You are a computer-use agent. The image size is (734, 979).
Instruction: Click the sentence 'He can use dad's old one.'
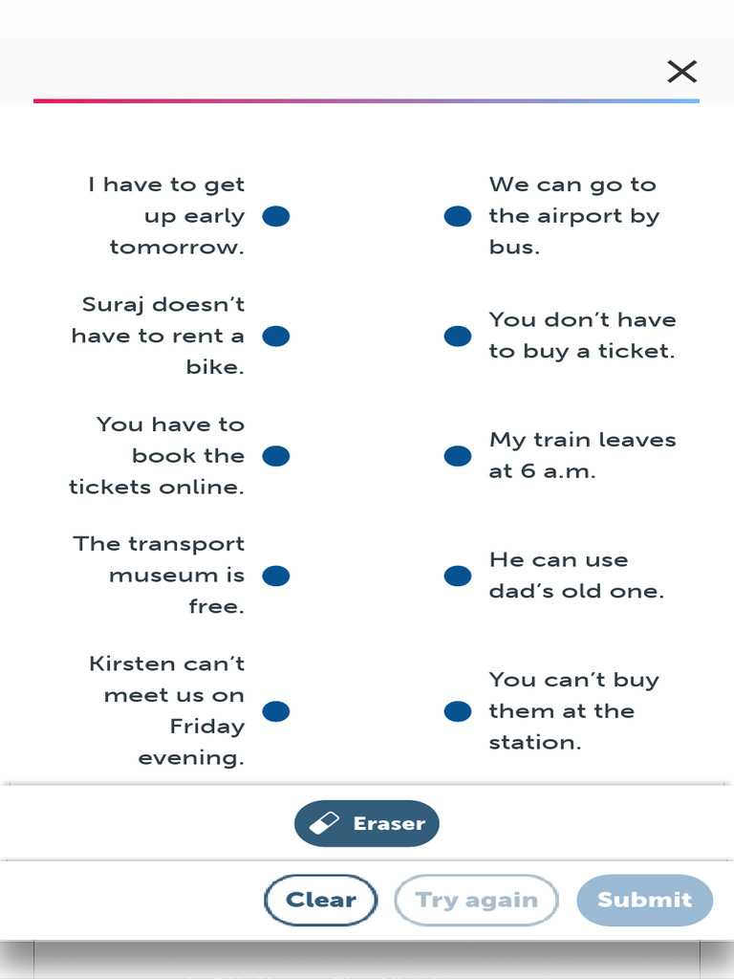[x=575, y=576]
